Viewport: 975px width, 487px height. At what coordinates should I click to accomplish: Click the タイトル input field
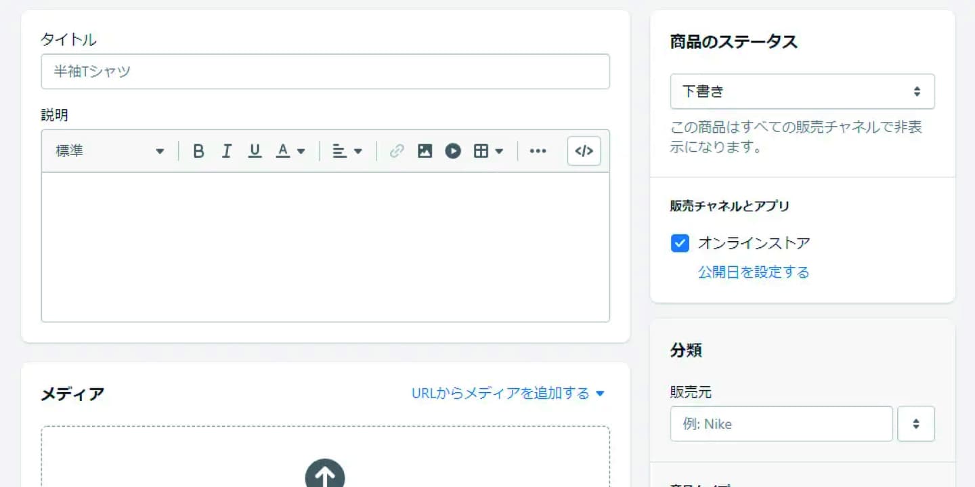(x=325, y=72)
